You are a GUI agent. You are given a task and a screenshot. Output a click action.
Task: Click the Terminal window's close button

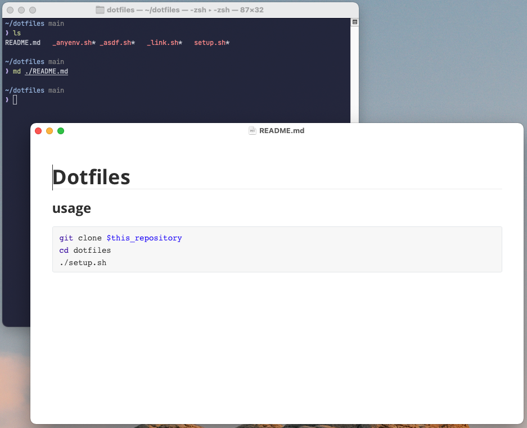pos(10,10)
